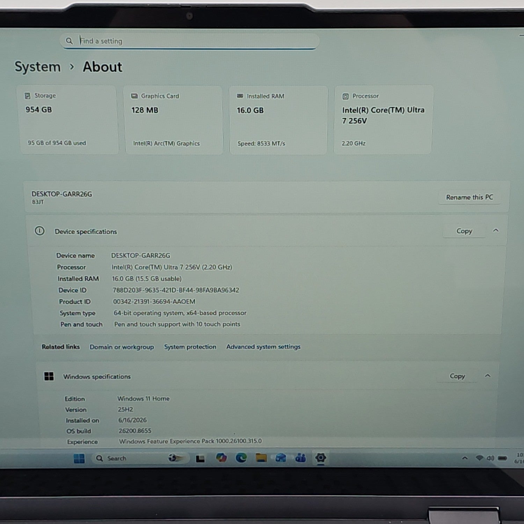Image resolution: width=524 pixels, height=524 pixels.
Task: Click 95 GB of 954 GB used text
Action: (57, 143)
